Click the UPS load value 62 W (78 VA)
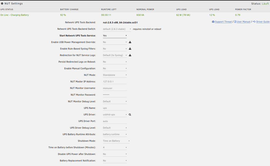 coord(183,15)
